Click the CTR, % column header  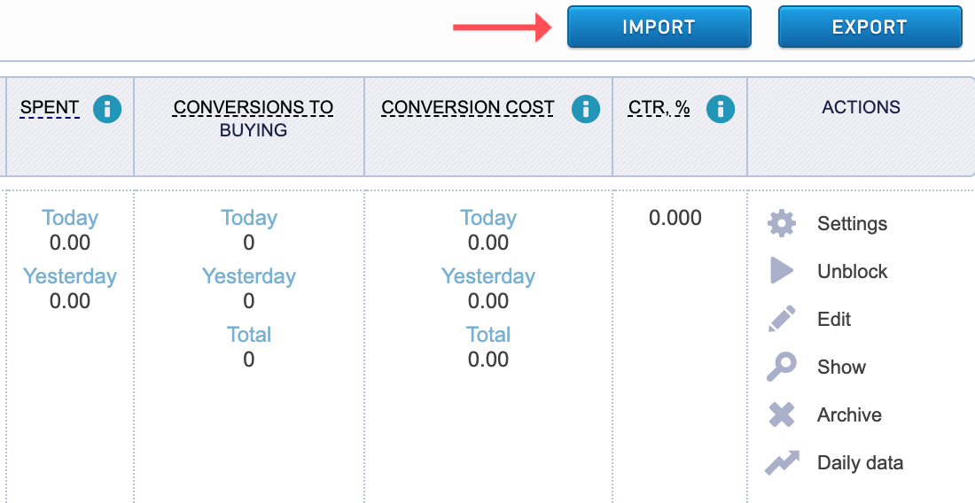659,108
